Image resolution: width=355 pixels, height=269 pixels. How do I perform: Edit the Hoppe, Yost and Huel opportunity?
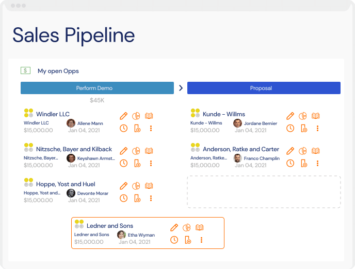(x=124, y=186)
